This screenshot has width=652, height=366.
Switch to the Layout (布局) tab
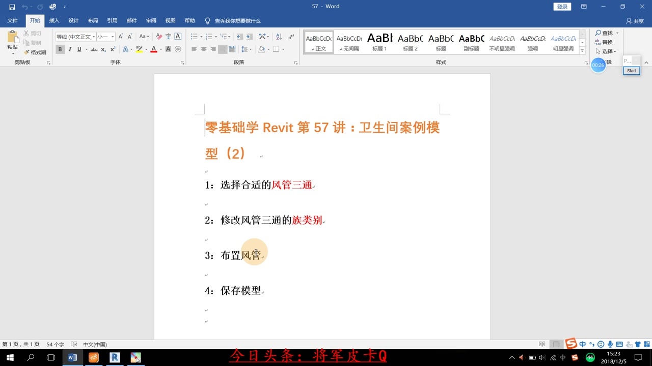[93, 21]
